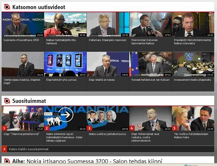Open the number 4 popular video thumbnail
Viewport: 217px width, 166px height.
pos(151,119)
